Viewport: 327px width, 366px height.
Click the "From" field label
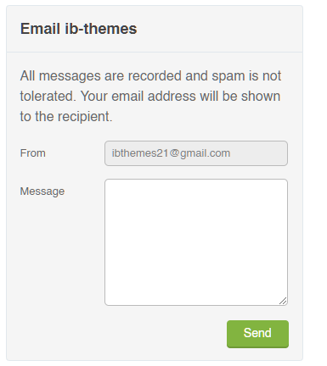coord(32,153)
